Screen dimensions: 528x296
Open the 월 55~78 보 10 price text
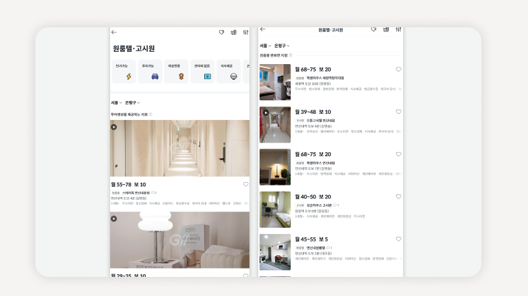pos(128,184)
